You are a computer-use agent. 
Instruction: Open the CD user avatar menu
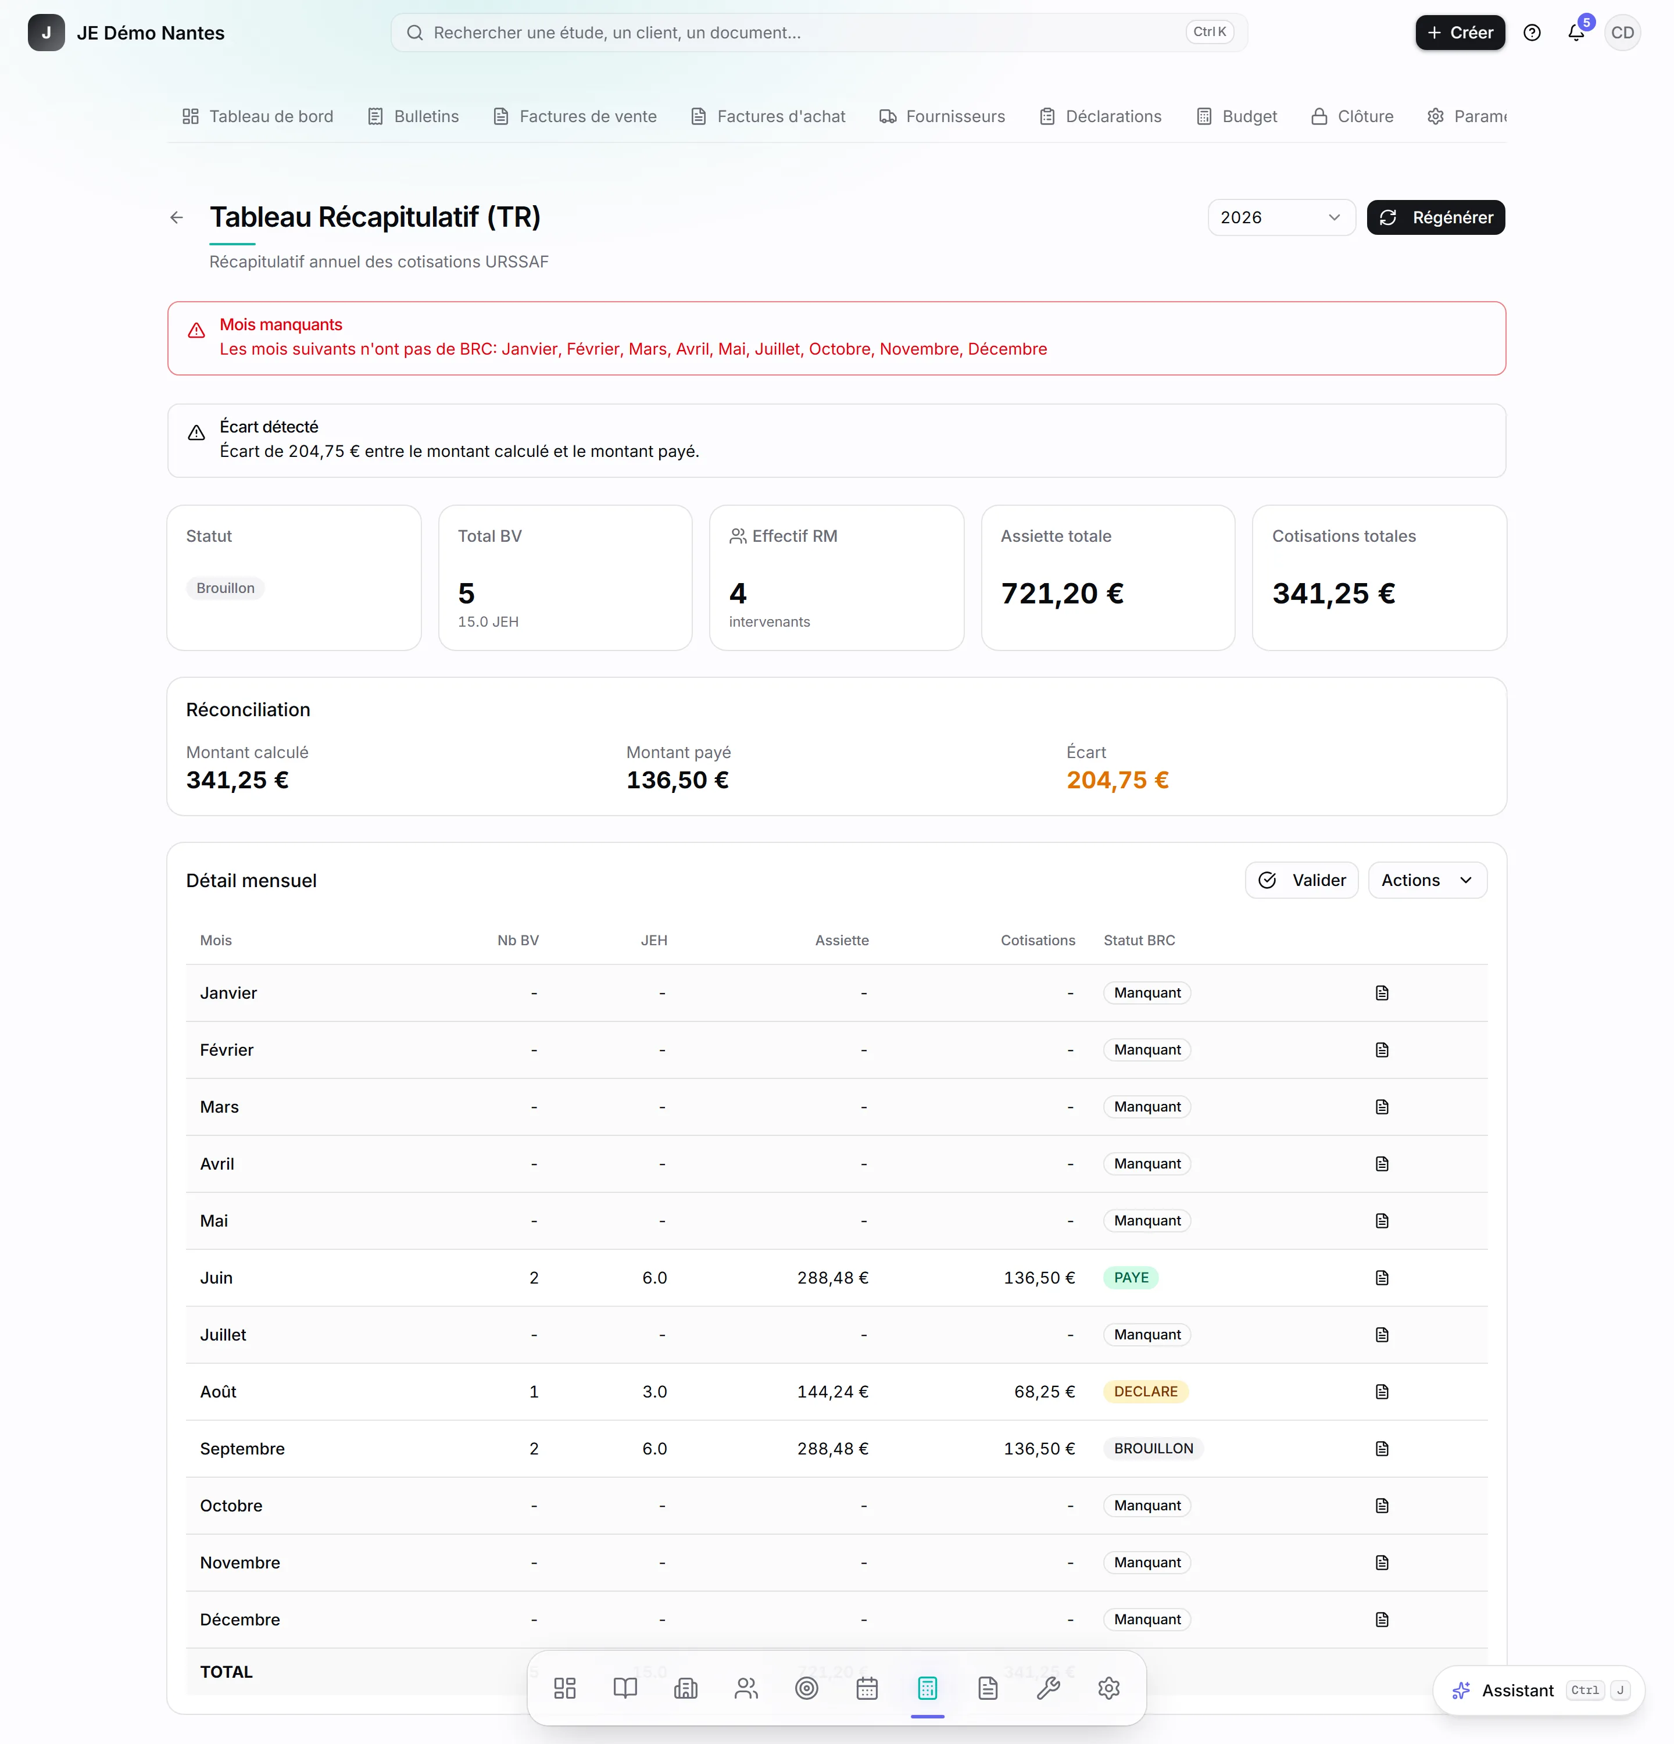pos(1622,33)
